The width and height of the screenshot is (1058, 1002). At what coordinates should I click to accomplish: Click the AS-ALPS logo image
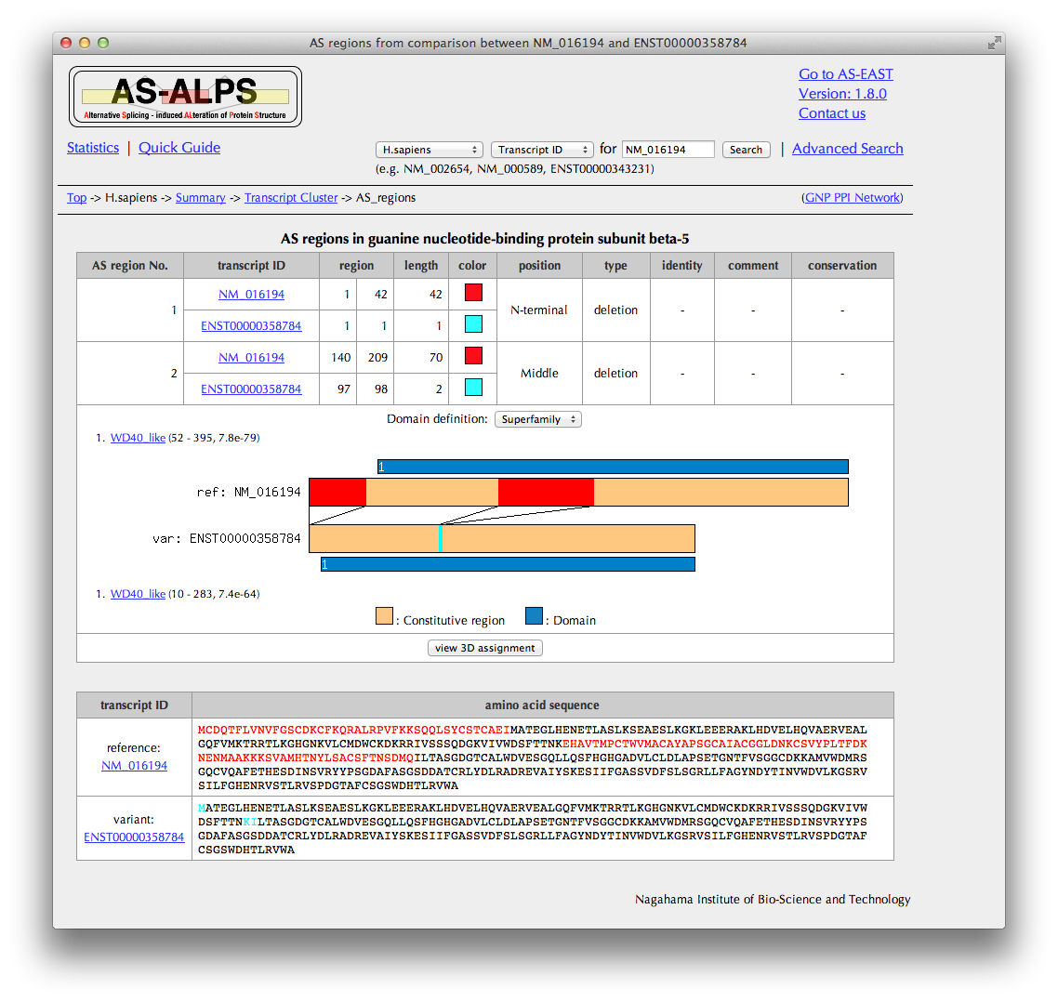[185, 97]
